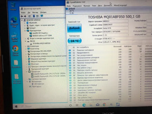Screen dimensions: 152x114
Task: Open Edge from the taskbar
Action: (x=84, y=105)
